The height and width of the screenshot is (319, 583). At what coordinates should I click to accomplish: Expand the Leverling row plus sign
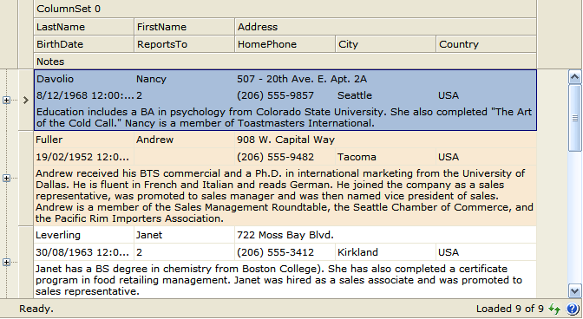[6, 262]
